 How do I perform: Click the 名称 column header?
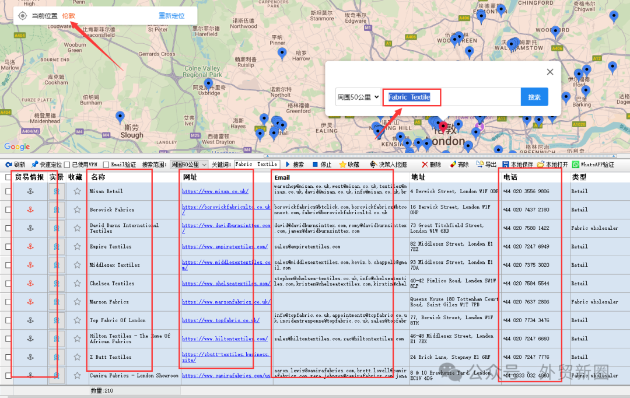click(98, 177)
